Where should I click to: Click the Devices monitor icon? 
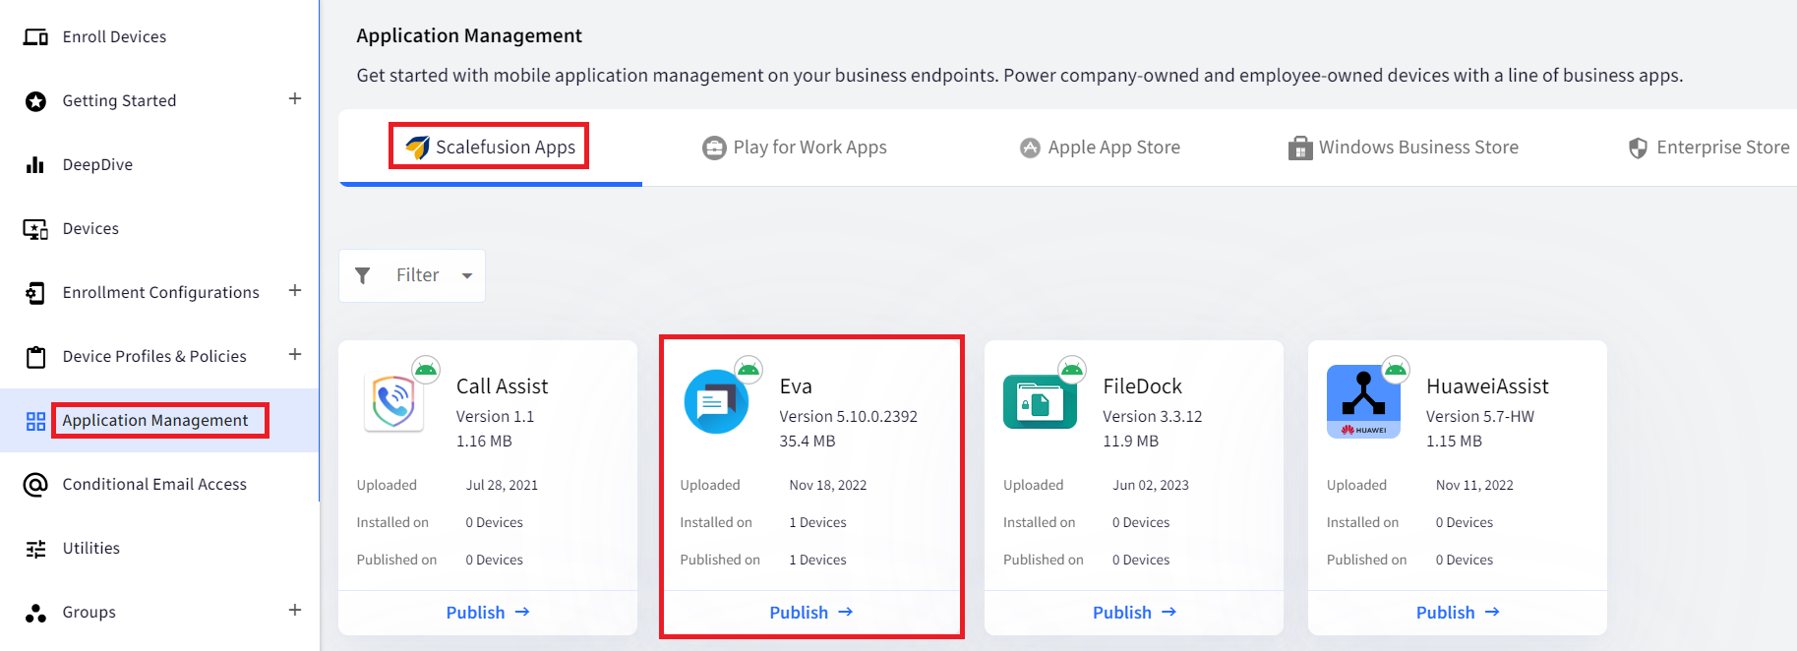coord(35,229)
